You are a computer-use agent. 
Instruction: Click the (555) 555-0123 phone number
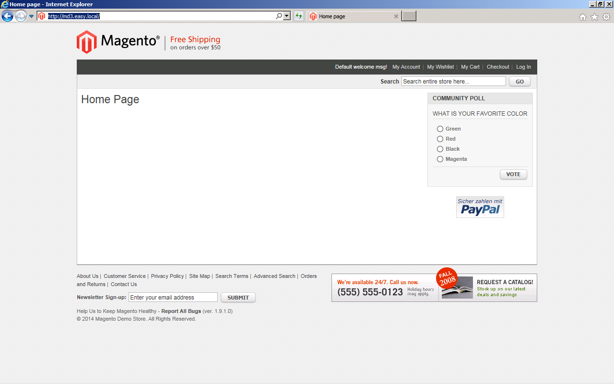(370, 292)
